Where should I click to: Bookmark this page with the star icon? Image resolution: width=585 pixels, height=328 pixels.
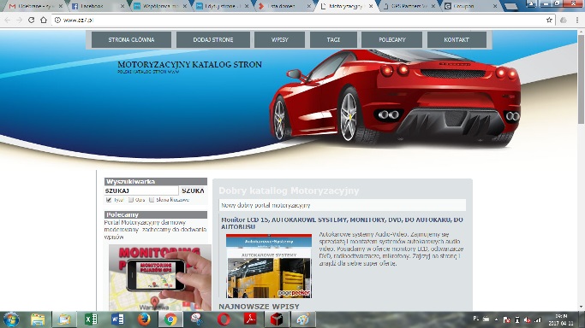549,20
